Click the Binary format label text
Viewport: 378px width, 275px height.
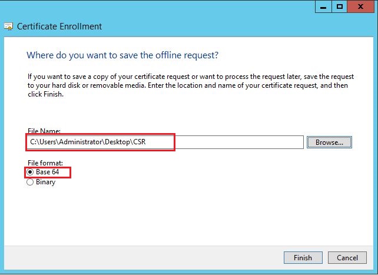point(45,183)
